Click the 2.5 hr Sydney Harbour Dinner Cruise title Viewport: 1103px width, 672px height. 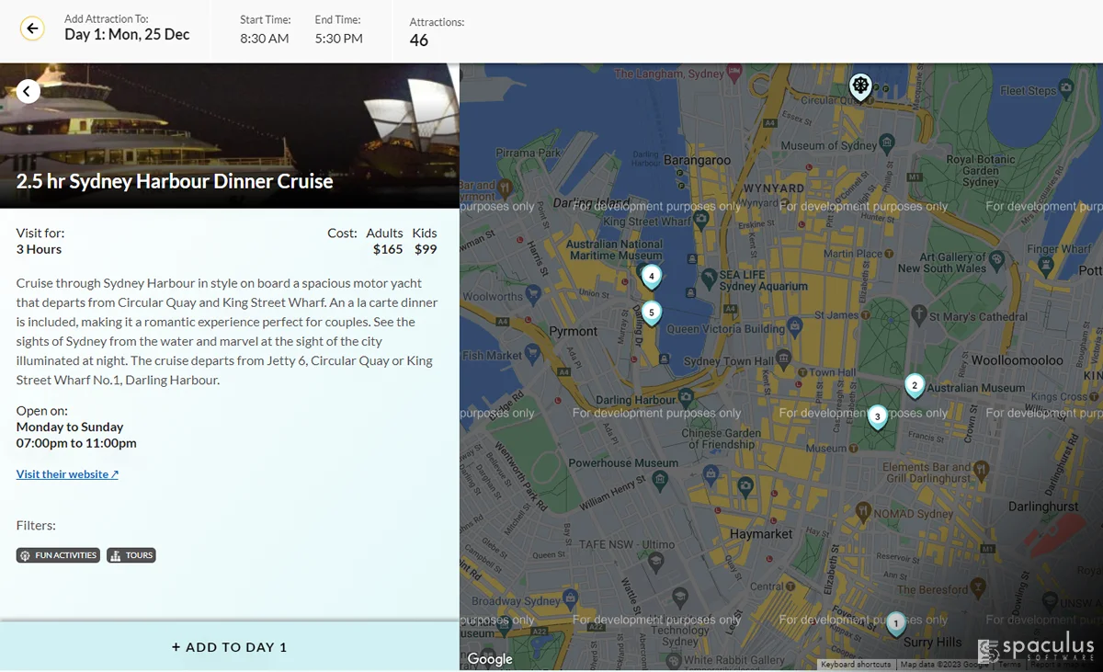[x=175, y=181]
